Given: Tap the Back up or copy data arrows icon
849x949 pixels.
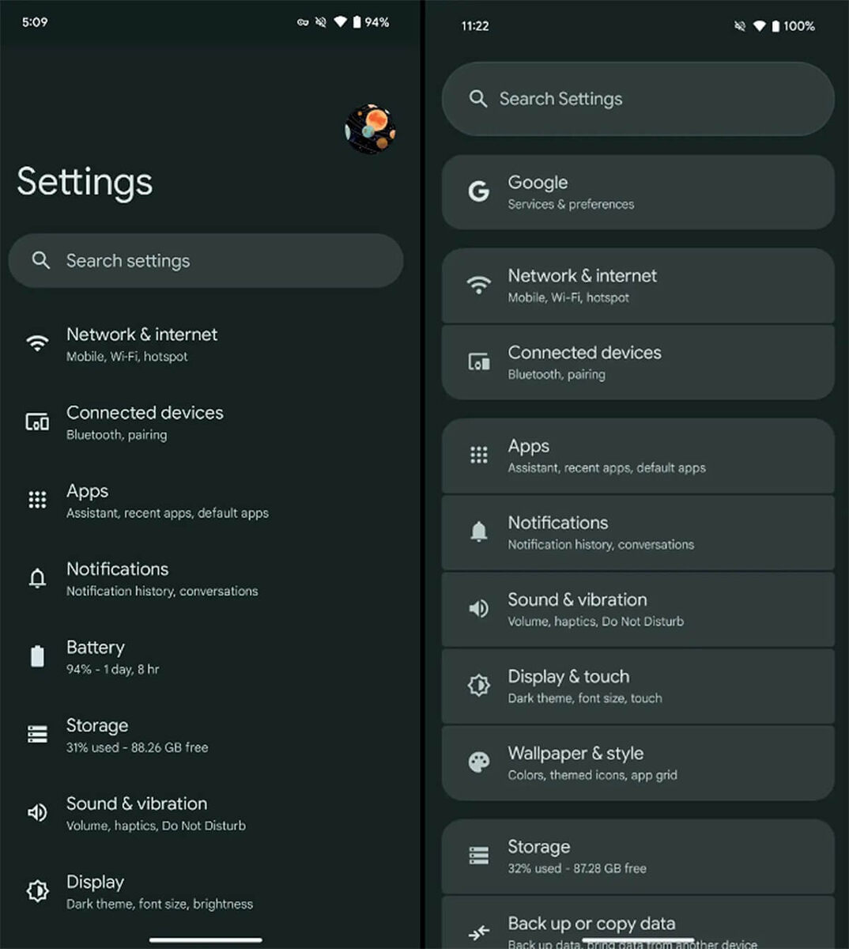Looking at the screenshot, I should pyautogui.click(x=479, y=933).
